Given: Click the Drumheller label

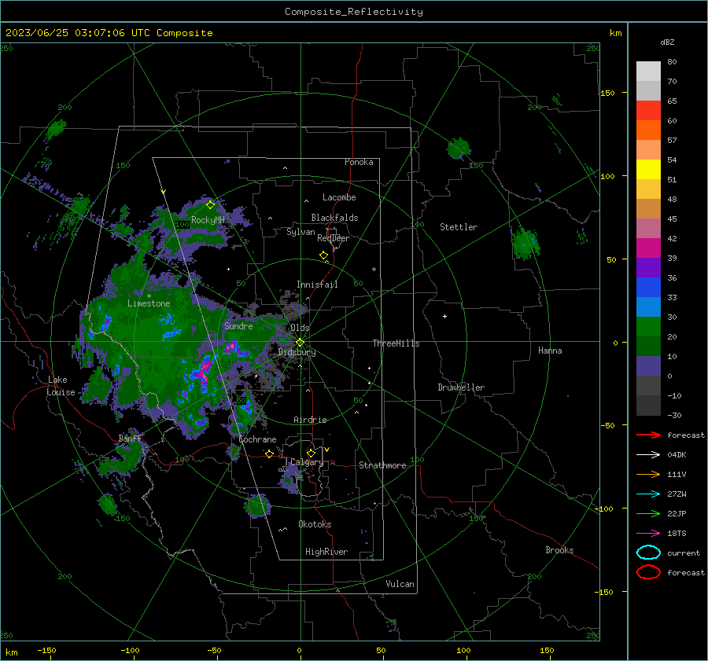Looking at the screenshot, I should 461,387.
